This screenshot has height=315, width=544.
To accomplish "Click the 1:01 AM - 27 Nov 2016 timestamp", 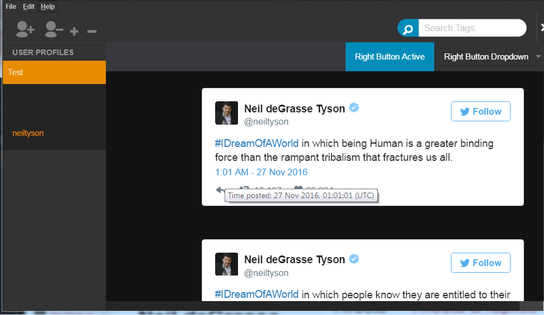I will (x=261, y=172).
